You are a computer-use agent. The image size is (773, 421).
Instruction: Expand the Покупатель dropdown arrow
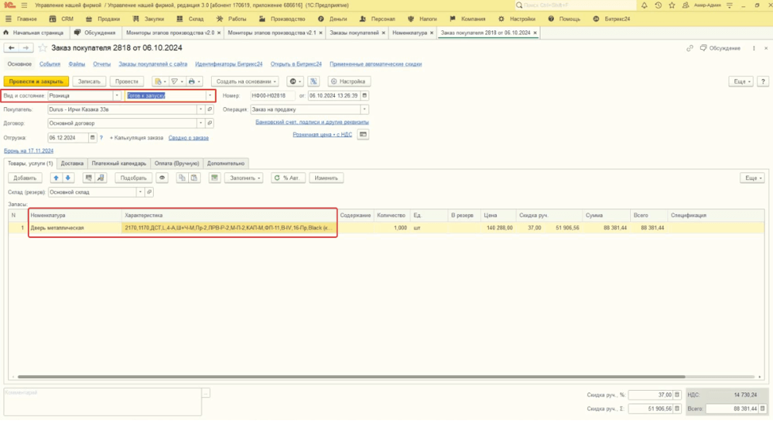[201, 109]
